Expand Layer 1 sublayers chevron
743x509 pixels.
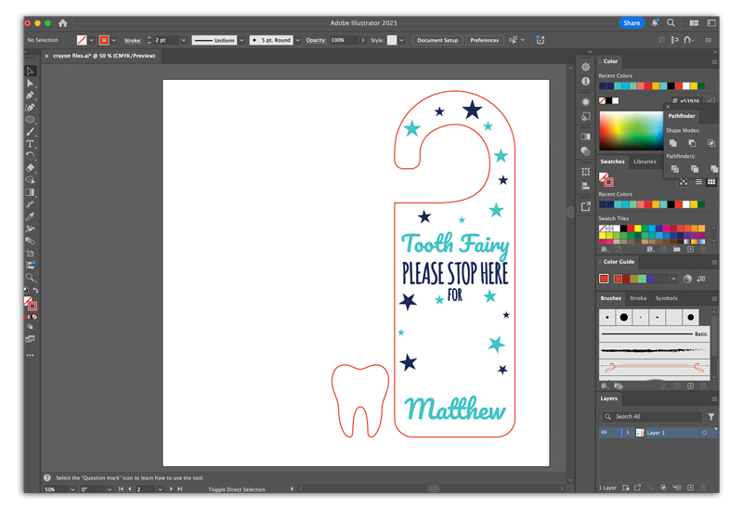click(x=628, y=433)
